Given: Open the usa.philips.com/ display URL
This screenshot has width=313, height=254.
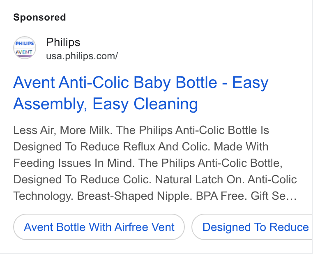Looking at the screenshot, I should coord(82,56).
